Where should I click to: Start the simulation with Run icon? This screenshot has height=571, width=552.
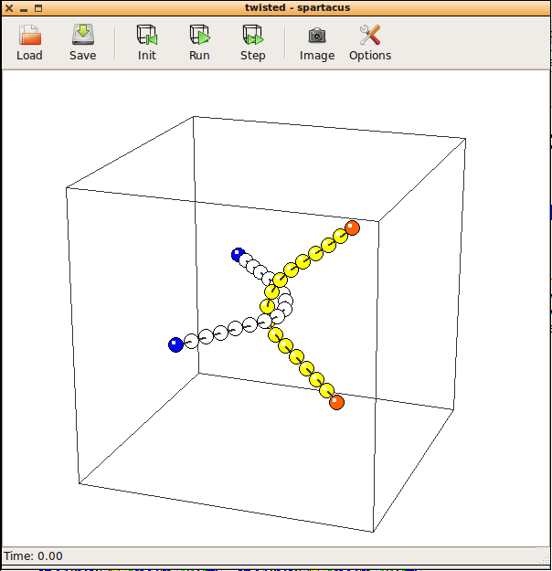pos(199,35)
